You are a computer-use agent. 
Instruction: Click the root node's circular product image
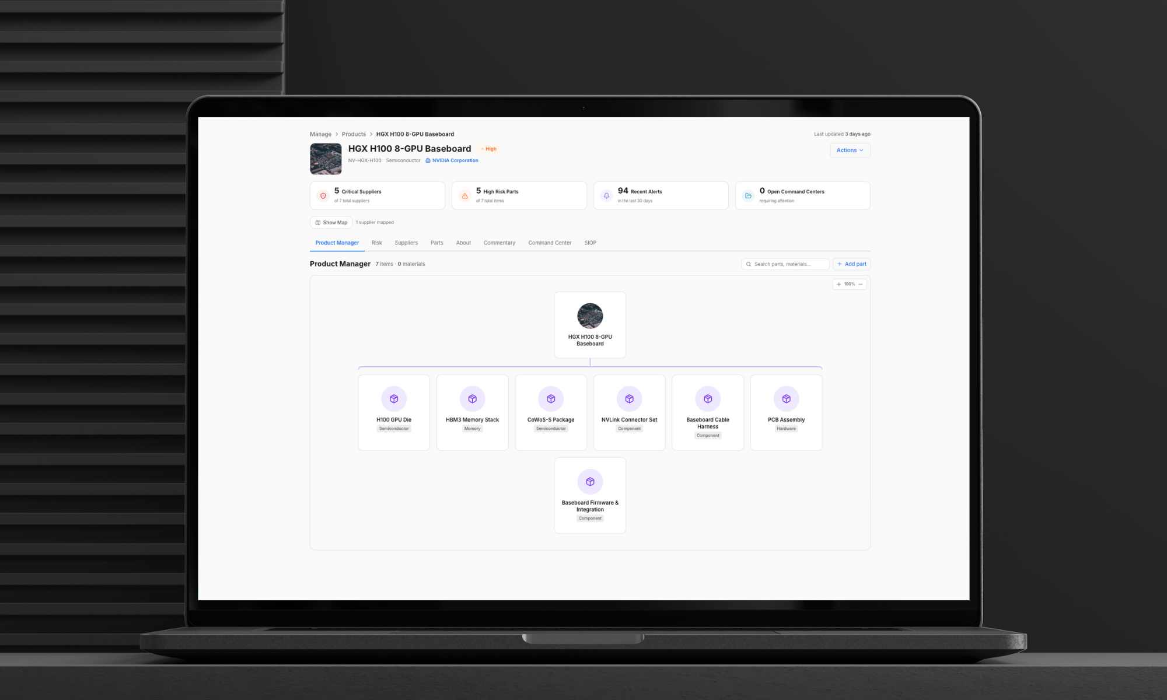pyautogui.click(x=590, y=316)
